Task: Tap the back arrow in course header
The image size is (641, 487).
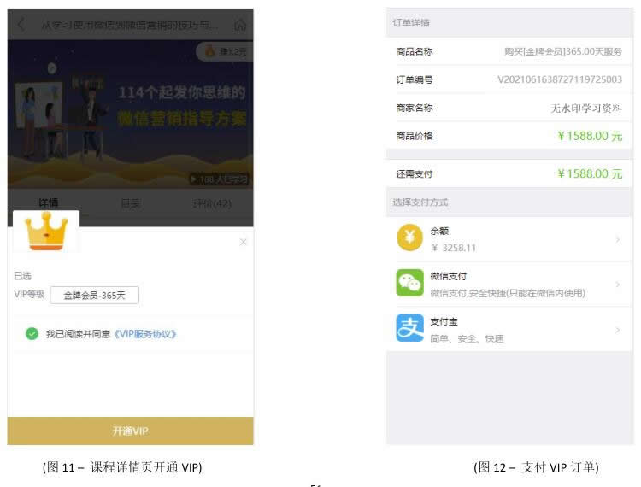Action: [21, 25]
